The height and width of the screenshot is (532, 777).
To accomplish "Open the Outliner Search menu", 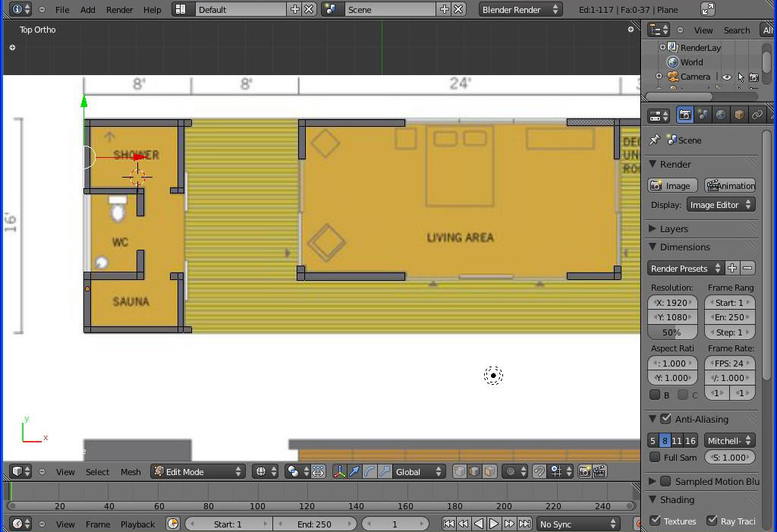I will (736, 31).
